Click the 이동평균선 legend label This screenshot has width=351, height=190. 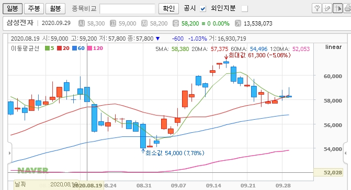click(25, 48)
